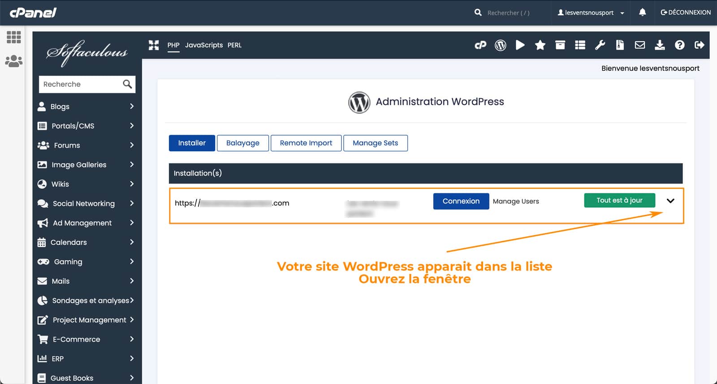Click the import download icon
This screenshot has width=717, height=384.
660,45
